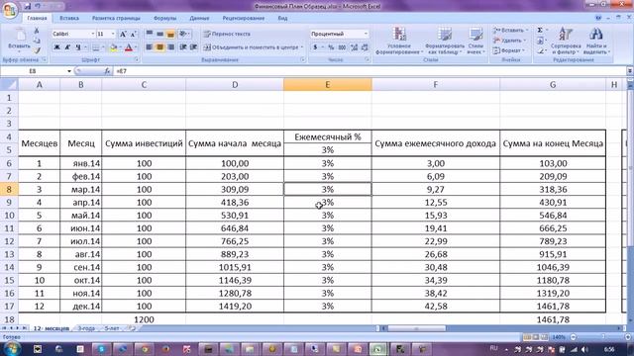Switch to the Вид ribbon tab

(282, 18)
